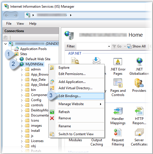Open the Help menu
The width and height of the screenshot is (153, 154).
click(x=33, y=24)
